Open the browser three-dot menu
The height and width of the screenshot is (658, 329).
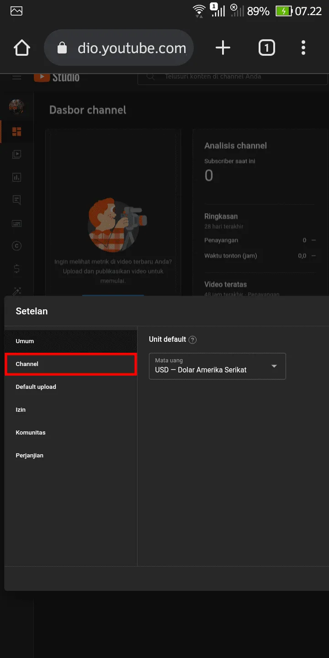coord(303,48)
